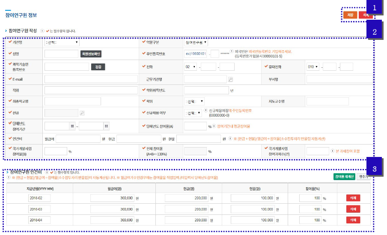Click the info icon beside 외국인등록번호 hint

[x=232, y=51]
